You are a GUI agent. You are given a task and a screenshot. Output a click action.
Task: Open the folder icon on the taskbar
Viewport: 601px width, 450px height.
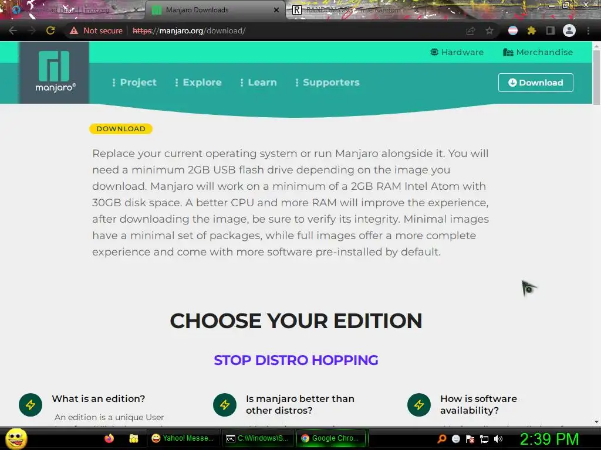(x=133, y=438)
